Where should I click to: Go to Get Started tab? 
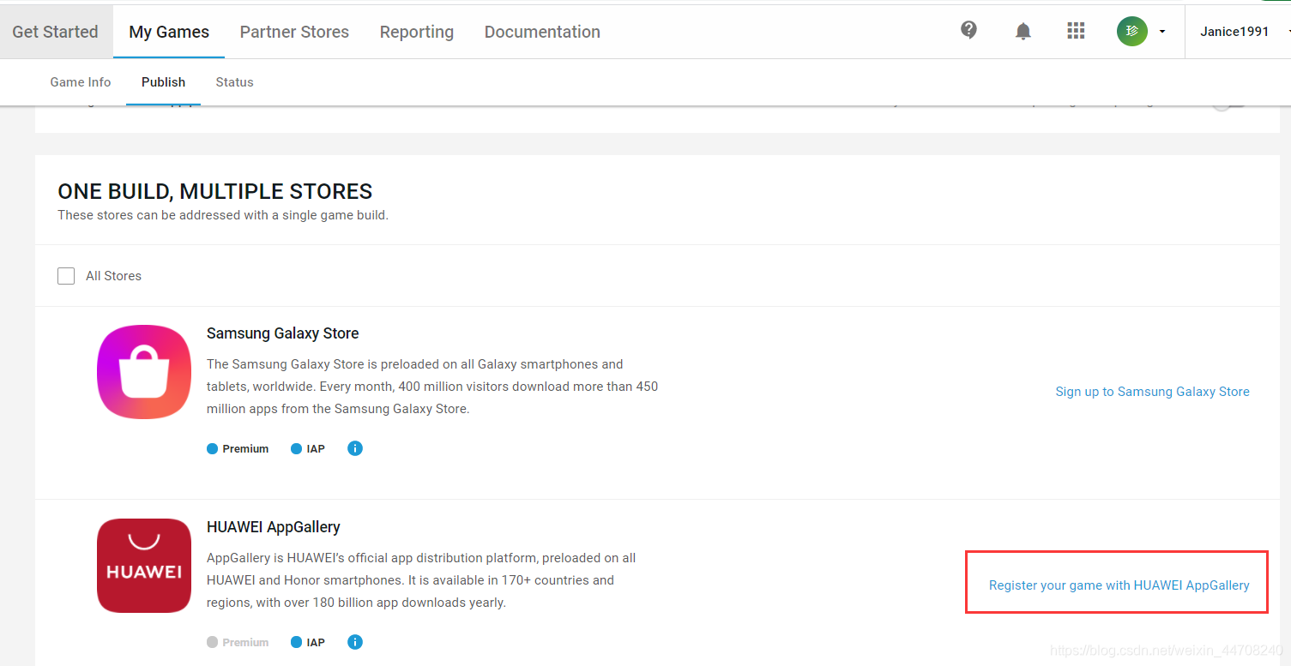[56, 32]
